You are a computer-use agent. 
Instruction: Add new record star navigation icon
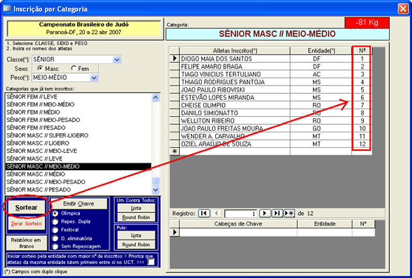(289, 214)
